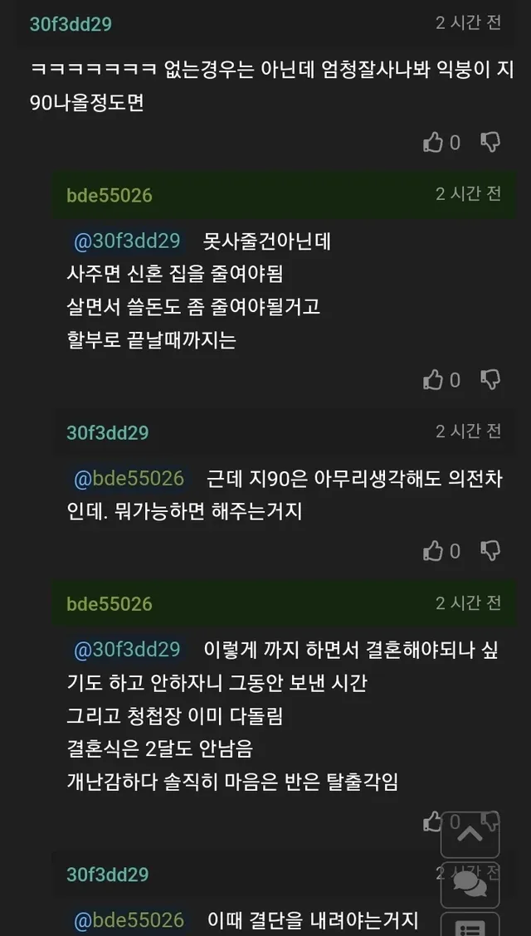
Task: Dislike the reply mentioning 의전차
Action: 490,551
